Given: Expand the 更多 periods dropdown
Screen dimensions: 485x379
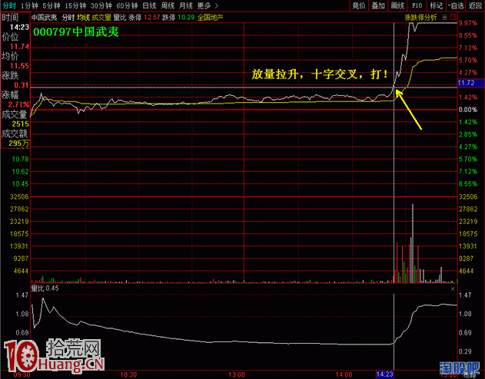Looking at the screenshot, I should (208, 5).
